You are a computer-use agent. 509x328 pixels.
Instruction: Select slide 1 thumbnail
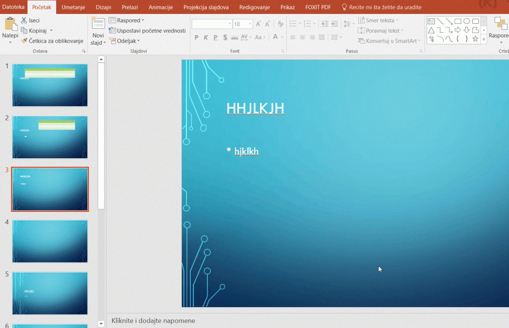(50, 85)
